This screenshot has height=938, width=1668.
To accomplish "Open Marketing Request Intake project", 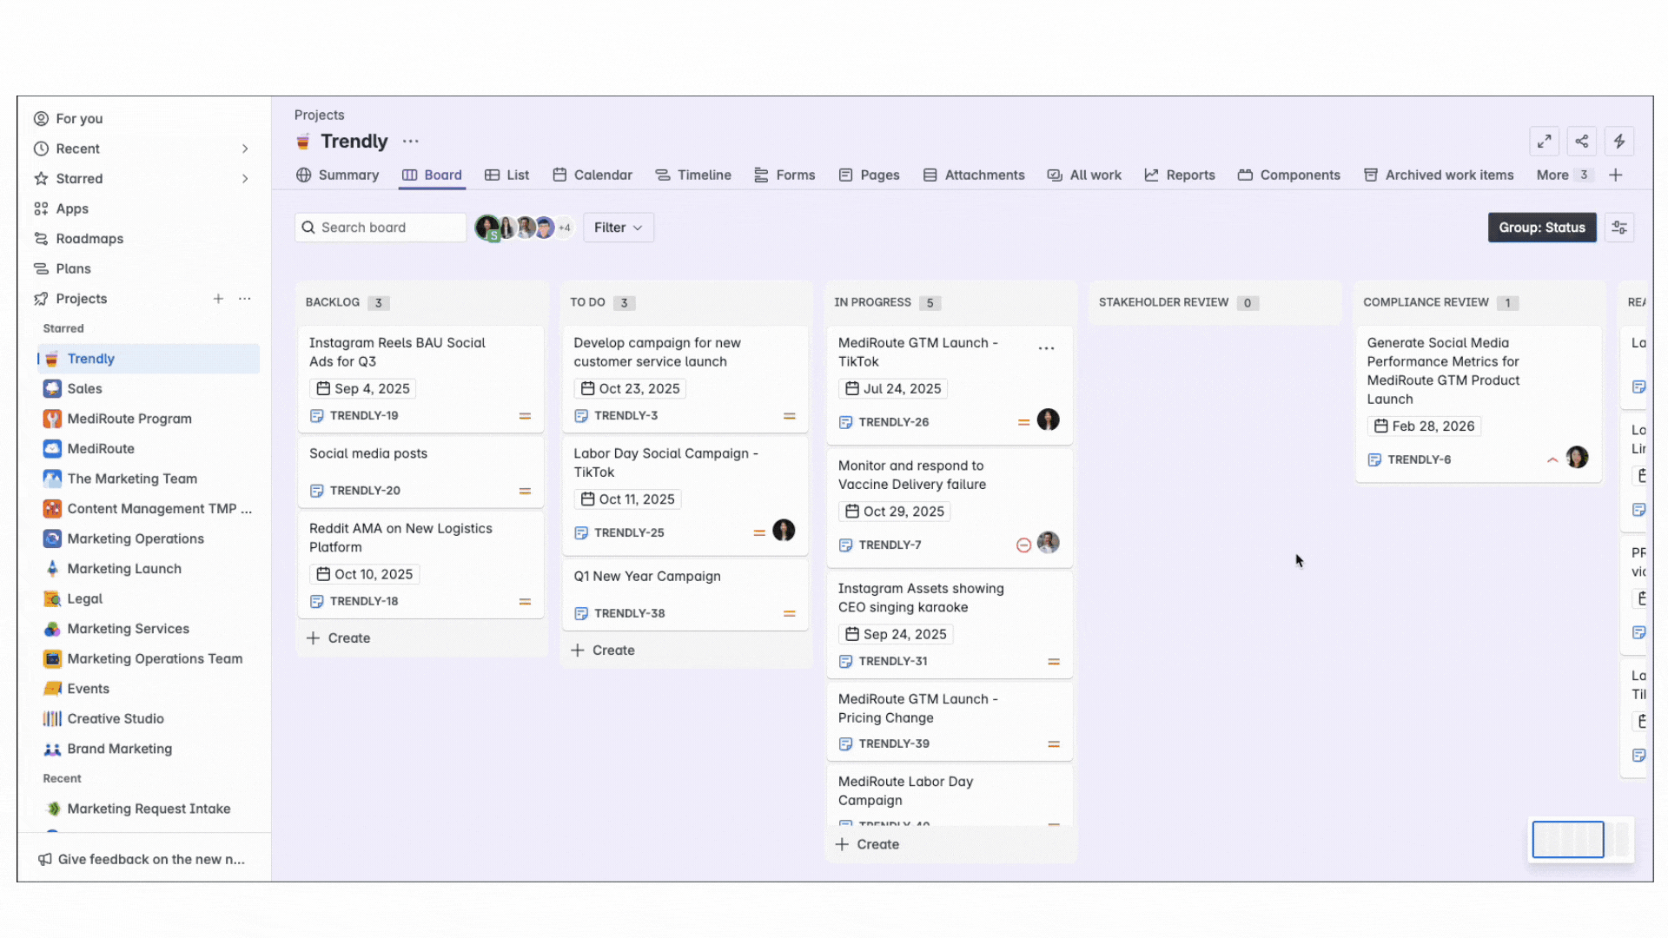I will [x=149, y=809].
